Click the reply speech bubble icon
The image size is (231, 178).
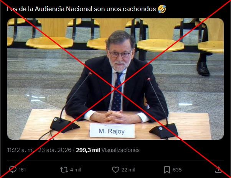[13, 170]
